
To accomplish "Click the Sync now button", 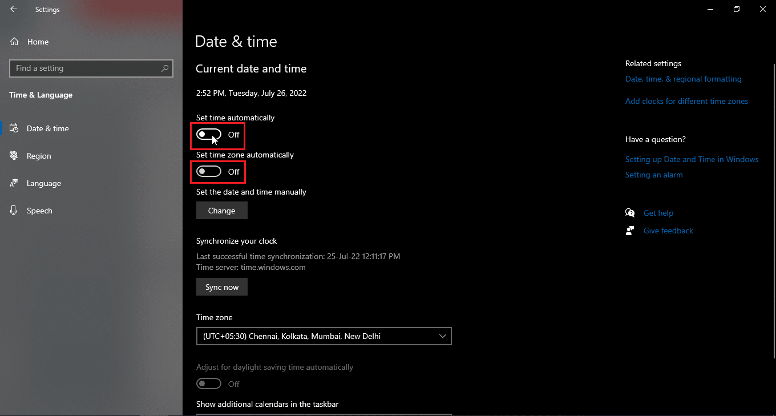I will tap(222, 287).
